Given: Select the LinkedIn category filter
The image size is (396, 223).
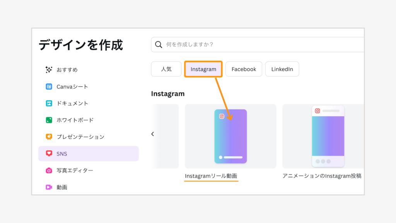Looking at the screenshot, I should (x=282, y=69).
